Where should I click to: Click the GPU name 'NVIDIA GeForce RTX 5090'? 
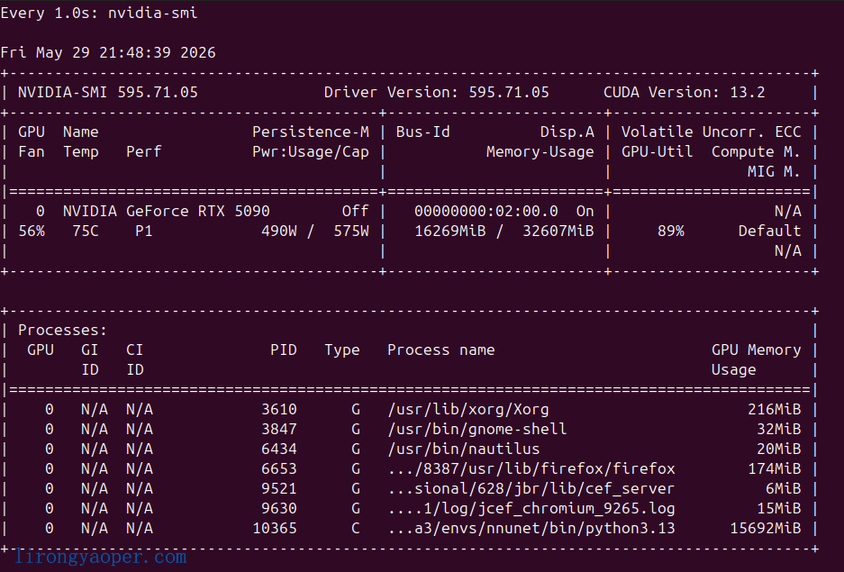point(167,211)
